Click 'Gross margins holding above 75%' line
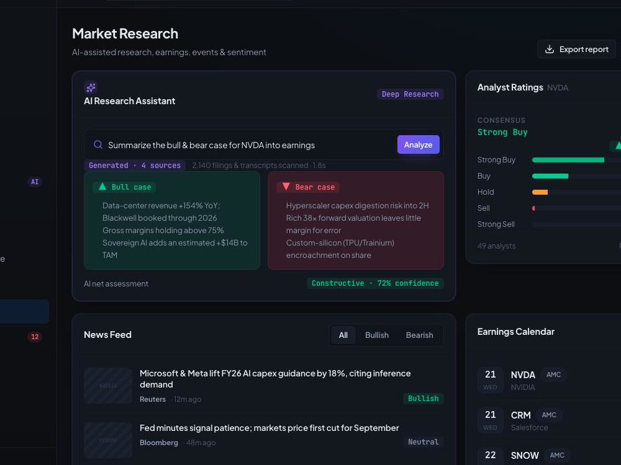This screenshot has height=465, width=621. coord(163,230)
